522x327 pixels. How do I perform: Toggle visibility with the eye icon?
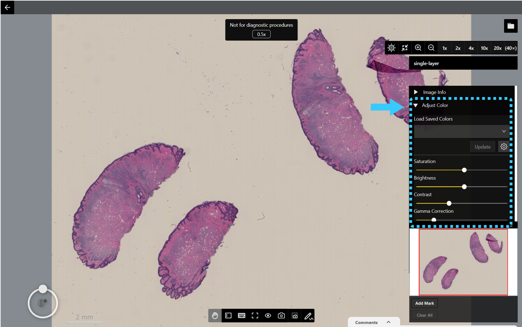pyautogui.click(x=268, y=316)
